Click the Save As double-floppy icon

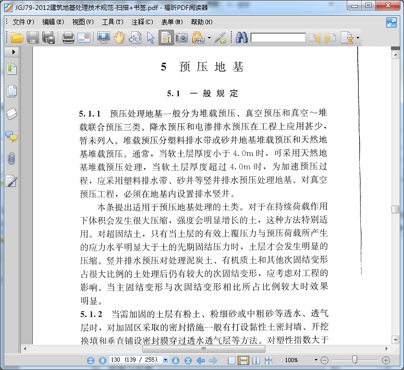(x=48, y=38)
